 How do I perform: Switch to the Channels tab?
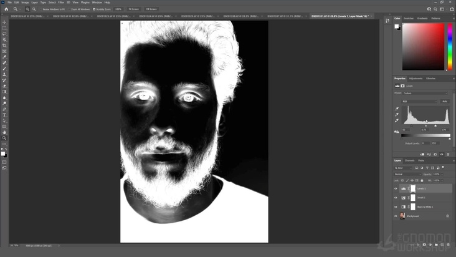tap(409, 161)
